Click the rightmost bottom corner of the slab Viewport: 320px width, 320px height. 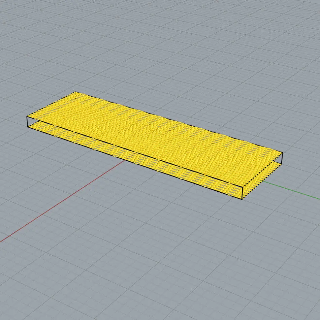click(283, 164)
